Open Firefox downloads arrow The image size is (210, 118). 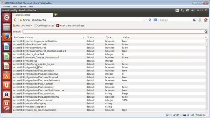[200, 20]
